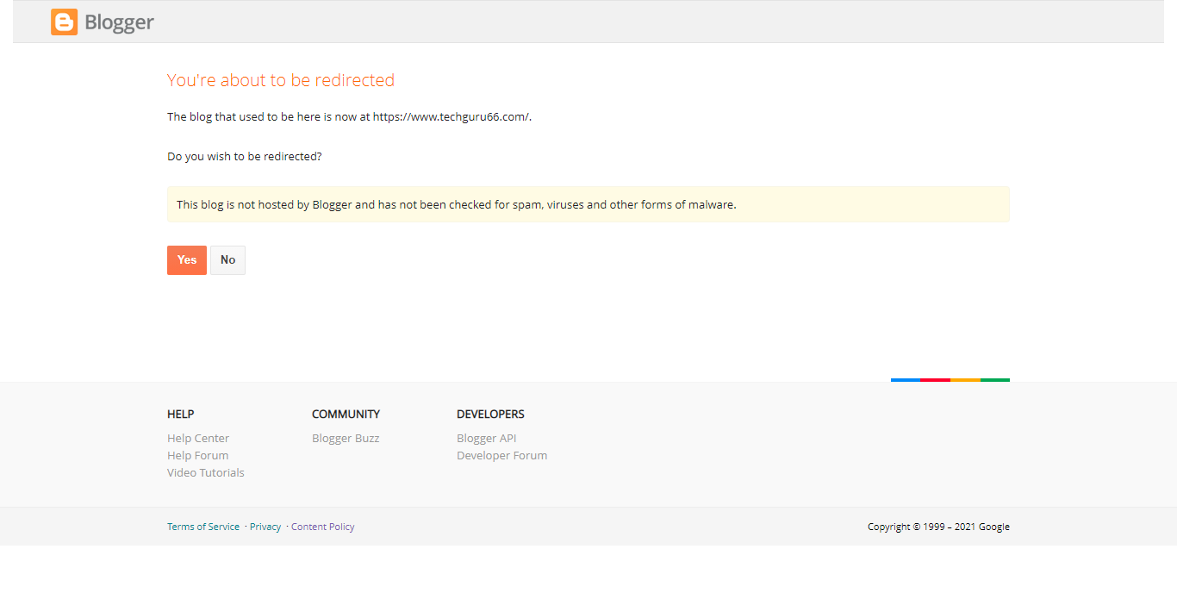Click the "You're about to be redirected" heading
Viewport: 1177px width, 599px height.
tap(281, 80)
